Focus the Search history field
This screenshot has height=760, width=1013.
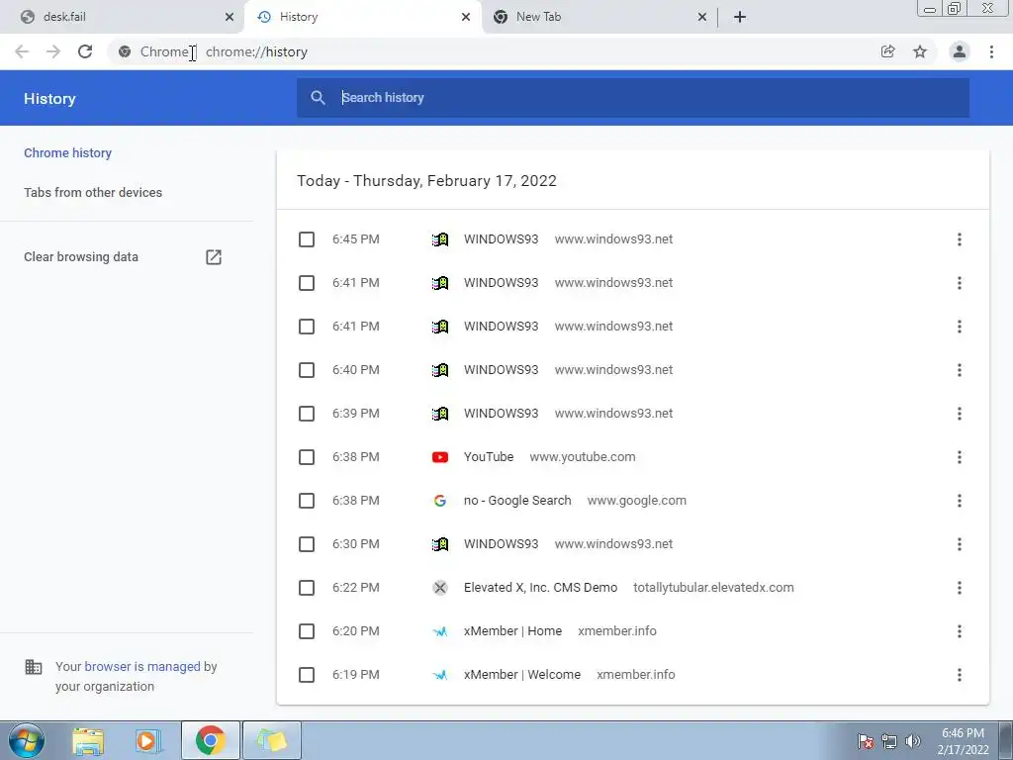(633, 98)
